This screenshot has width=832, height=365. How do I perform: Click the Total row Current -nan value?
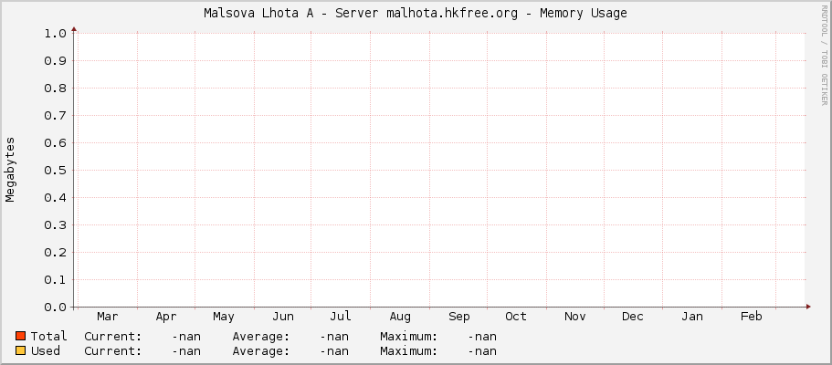(186, 337)
